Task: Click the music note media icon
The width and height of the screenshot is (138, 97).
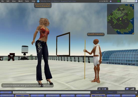Action: (99, 89)
